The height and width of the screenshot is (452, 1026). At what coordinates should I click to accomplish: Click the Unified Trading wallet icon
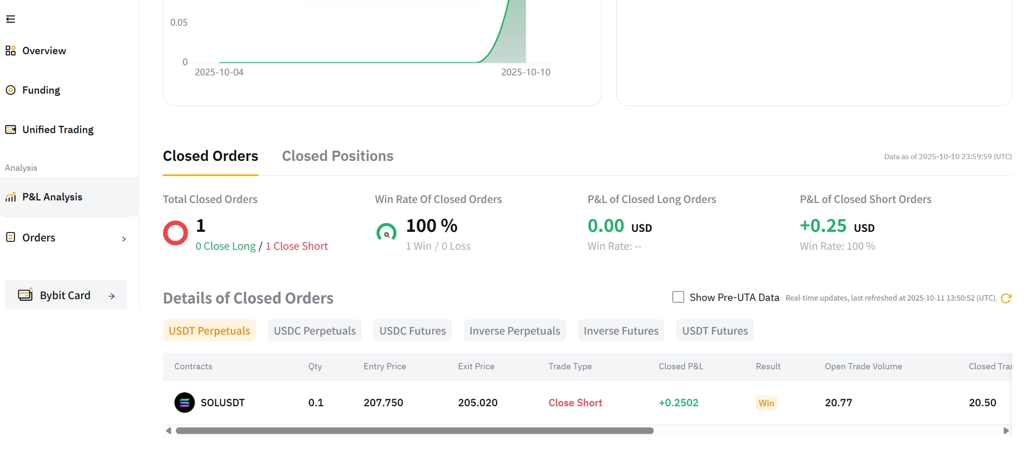coord(11,130)
